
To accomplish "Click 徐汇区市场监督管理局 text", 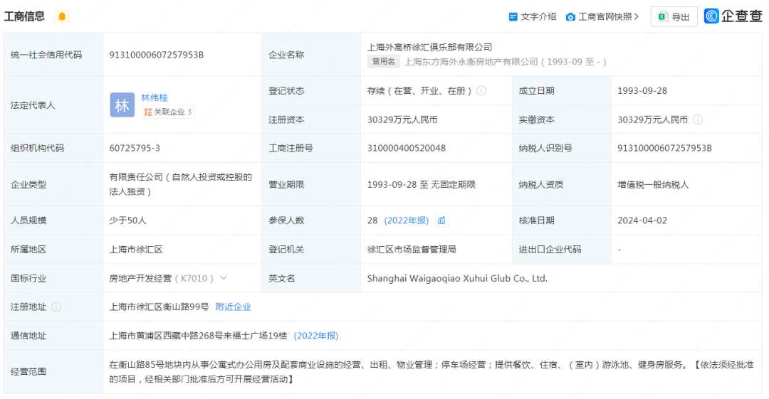I will (412, 250).
